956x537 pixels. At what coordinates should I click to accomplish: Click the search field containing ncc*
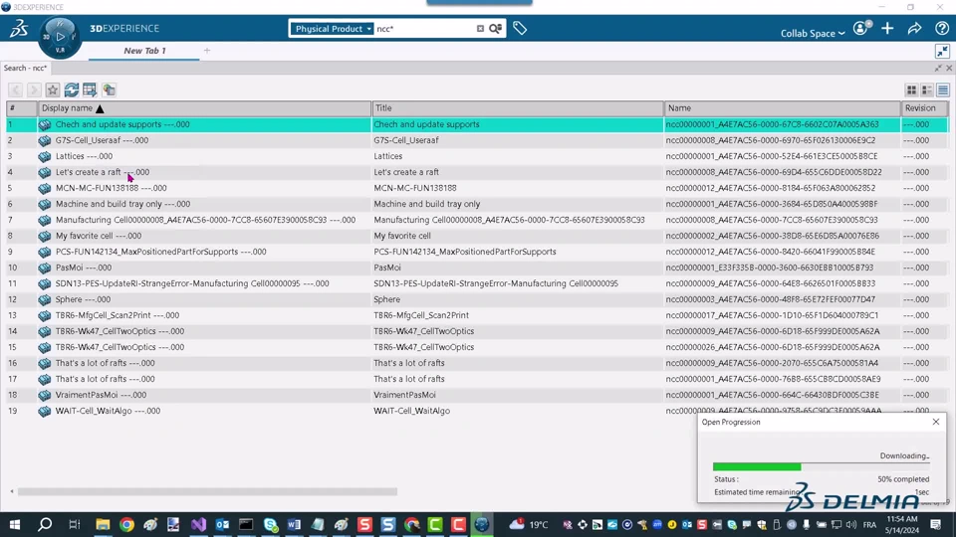click(x=424, y=29)
